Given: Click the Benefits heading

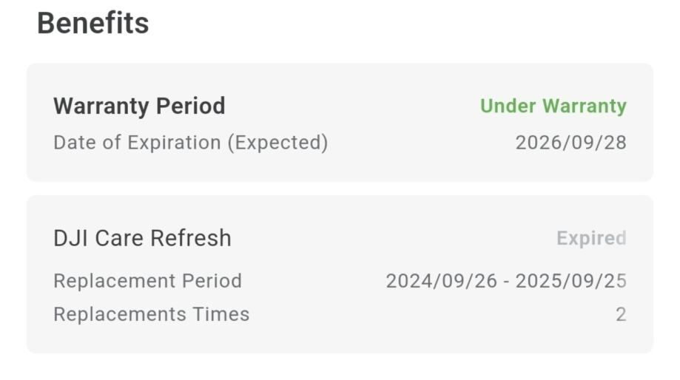Looking at the screenshot, I should (92, 23).
